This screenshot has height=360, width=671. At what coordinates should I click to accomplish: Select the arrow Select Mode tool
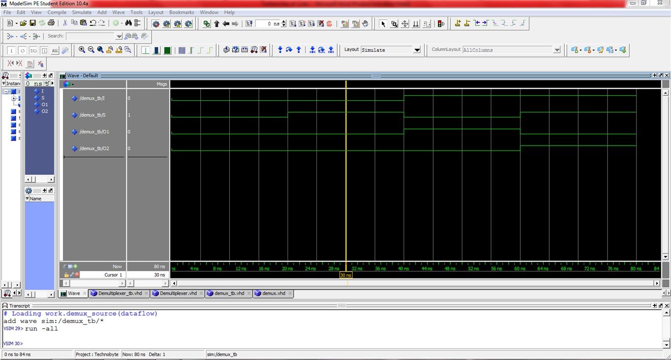383,24
